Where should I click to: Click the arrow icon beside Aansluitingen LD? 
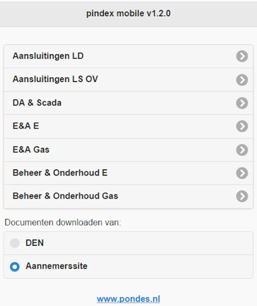point(242,56)
